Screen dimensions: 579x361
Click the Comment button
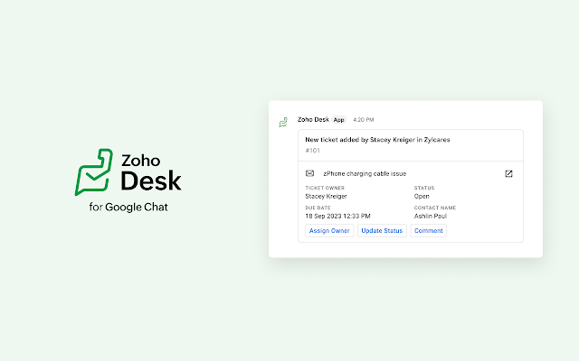coord(428,231)
